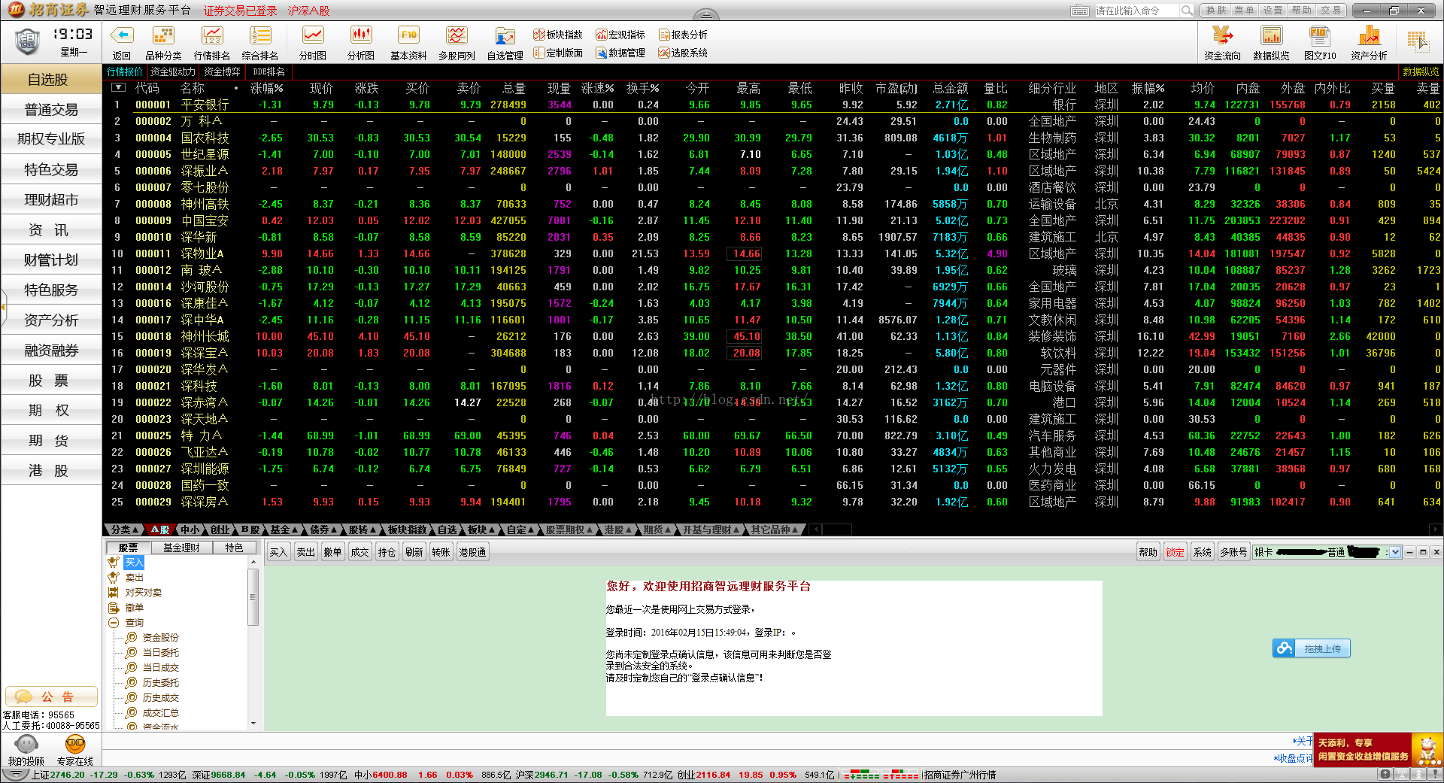Viewport: 1444px width, 783px height.
Task: Open the 公告 announcement button
Action: click(51, 697)
